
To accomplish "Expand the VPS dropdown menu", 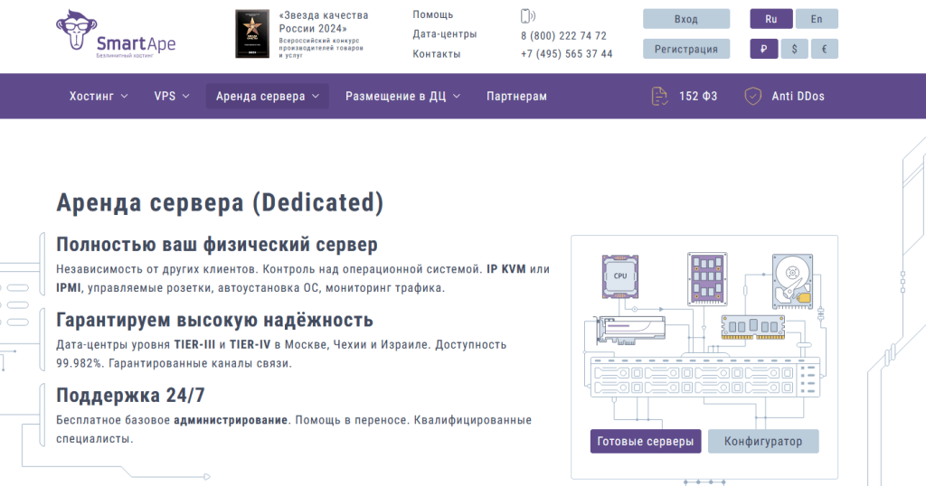I will (171, 96).
